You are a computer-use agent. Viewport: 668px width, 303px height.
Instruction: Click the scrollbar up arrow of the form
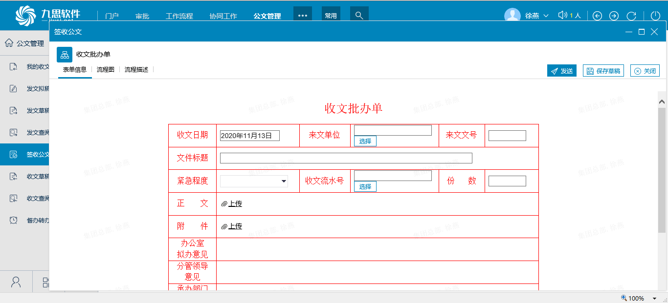662,102
